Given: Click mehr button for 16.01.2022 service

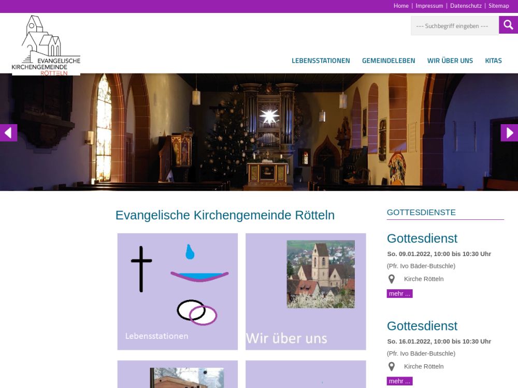Looking at the screenshot, I should tap(399, 381).
